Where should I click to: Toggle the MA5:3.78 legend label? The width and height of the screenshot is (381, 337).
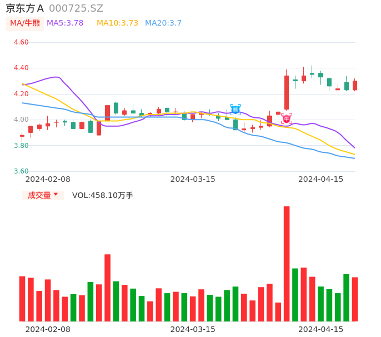click(65, 23)
